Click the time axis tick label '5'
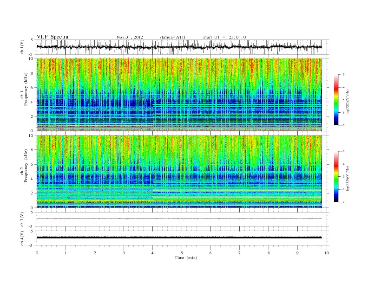This screenshot has width=368, height=284. 182,253
